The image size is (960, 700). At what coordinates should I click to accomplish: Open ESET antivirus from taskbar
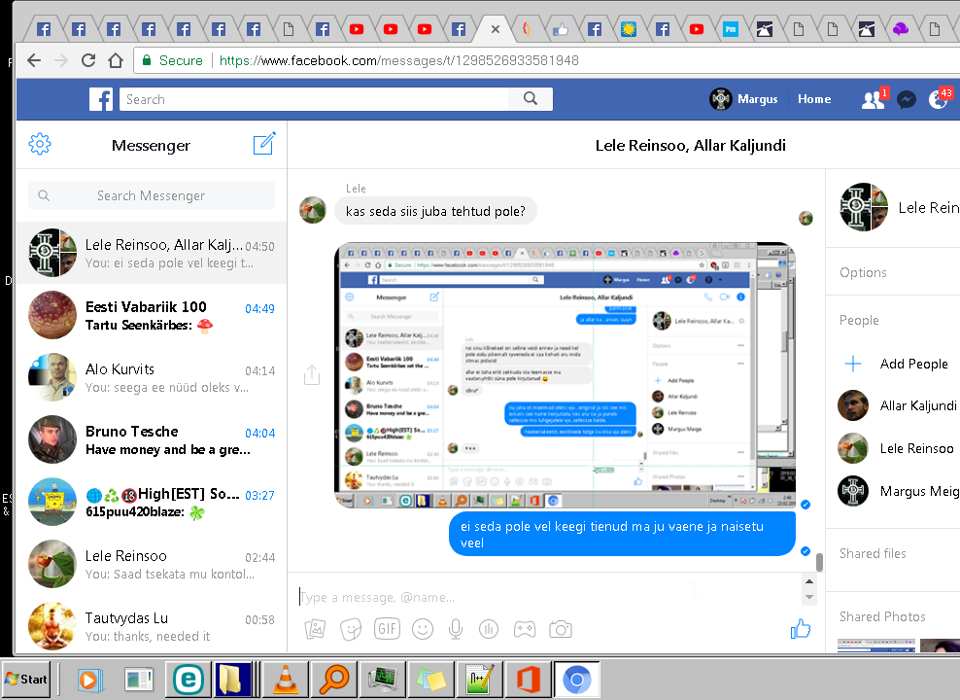(x=189, y=680)
